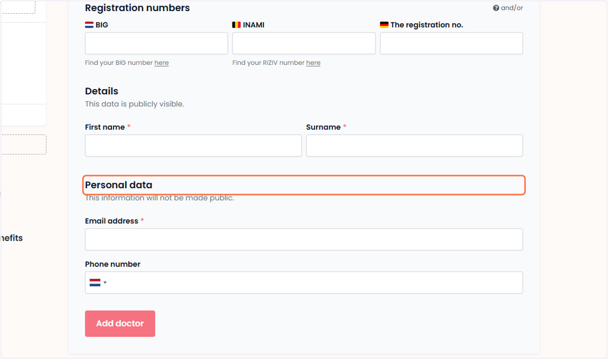Submit with the Add doctor button

click(x=120, y=324)
